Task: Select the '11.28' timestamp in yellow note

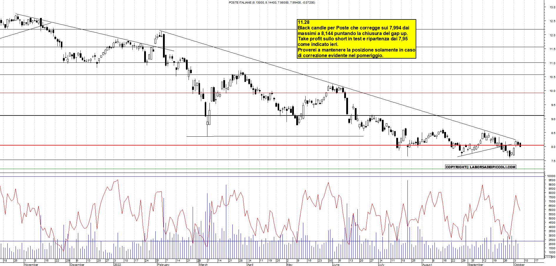Action: (304, 22)
